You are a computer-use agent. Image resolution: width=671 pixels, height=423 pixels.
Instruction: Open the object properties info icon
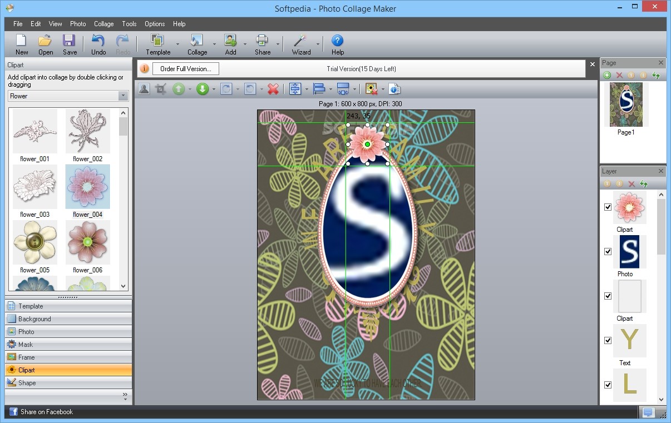tap(394, 89)
